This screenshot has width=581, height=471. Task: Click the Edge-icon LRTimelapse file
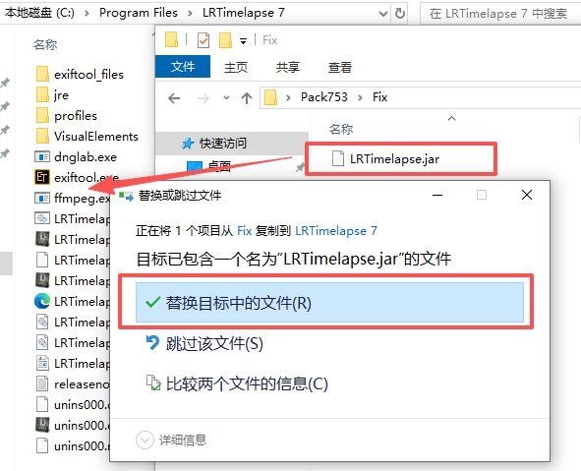coord(42,301)
